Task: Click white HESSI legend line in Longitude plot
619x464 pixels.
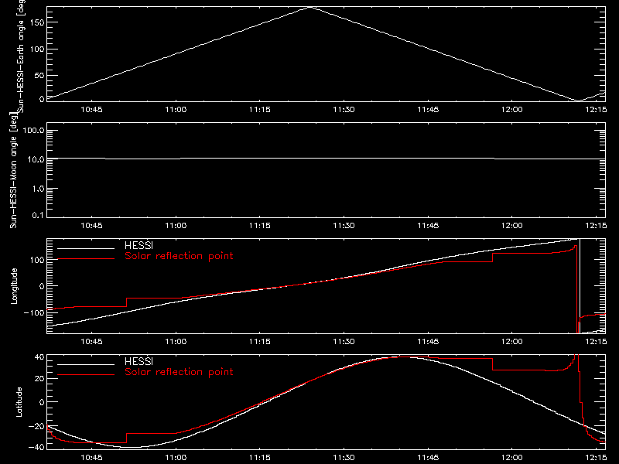Action: 86,248
